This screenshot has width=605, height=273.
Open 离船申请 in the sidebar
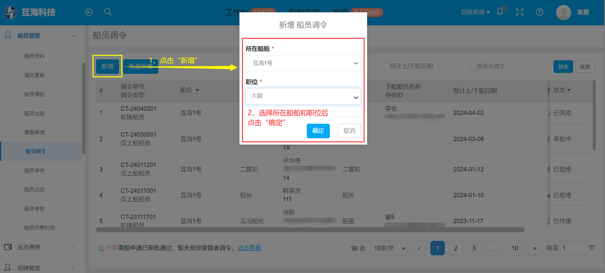pyautogui.click(x=34, y=133)
